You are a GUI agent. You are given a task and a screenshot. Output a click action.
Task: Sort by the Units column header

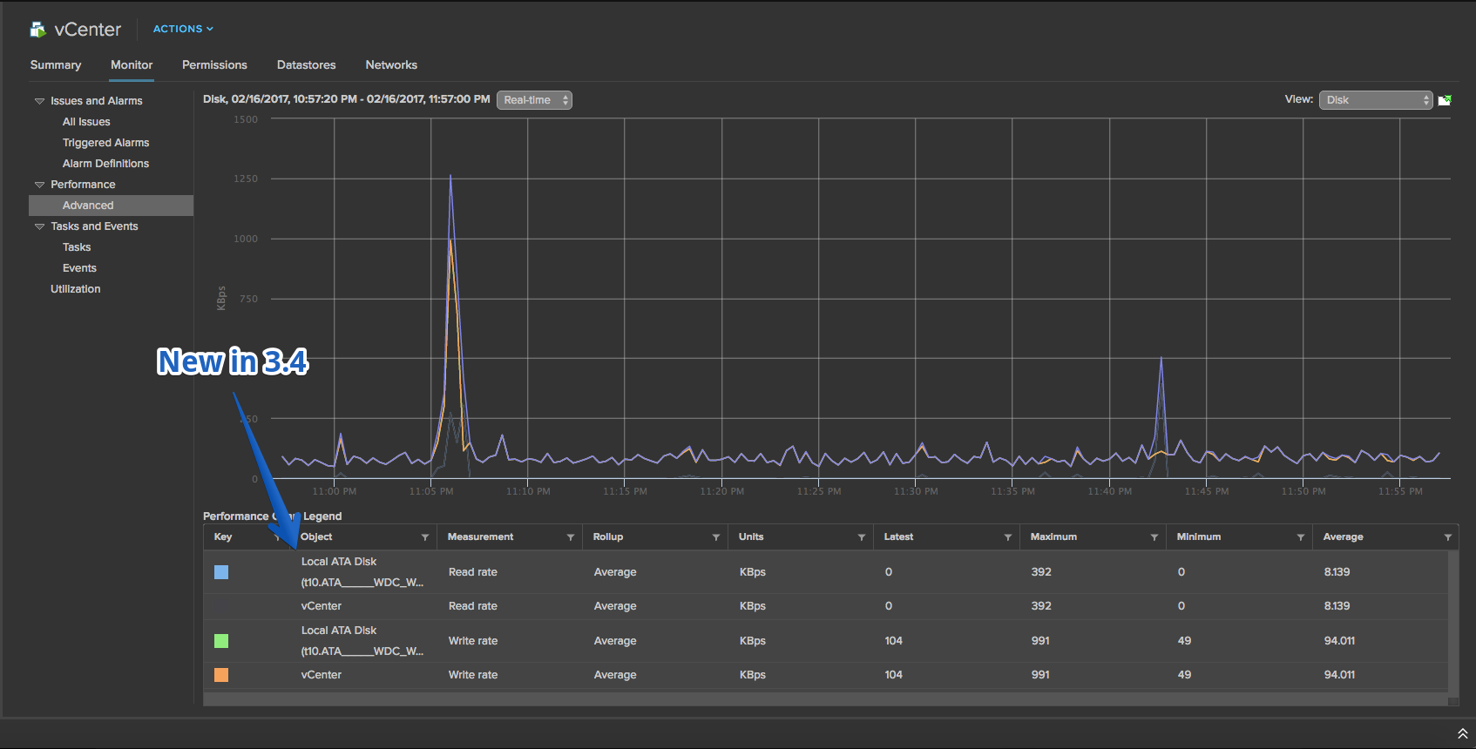click(x=751, y=537)
